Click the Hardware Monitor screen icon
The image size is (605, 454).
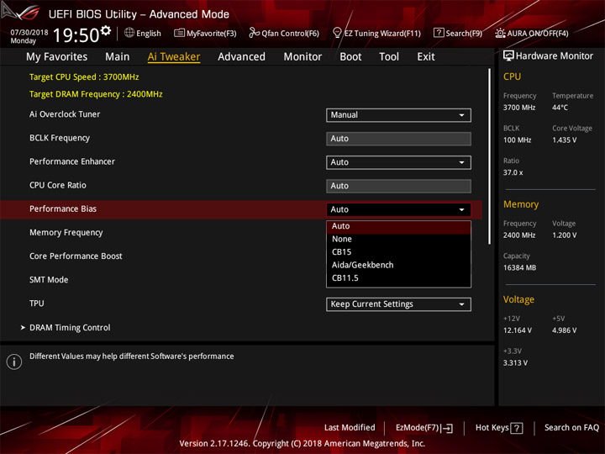tap(508, 56)
